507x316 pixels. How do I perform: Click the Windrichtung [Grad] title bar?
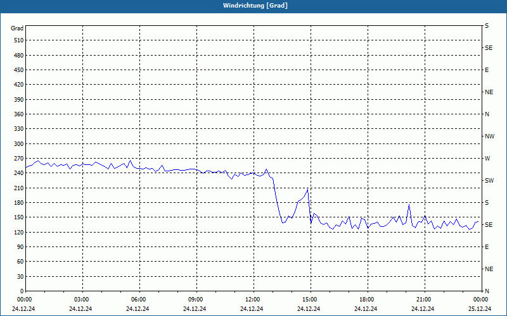click(253, 6)
